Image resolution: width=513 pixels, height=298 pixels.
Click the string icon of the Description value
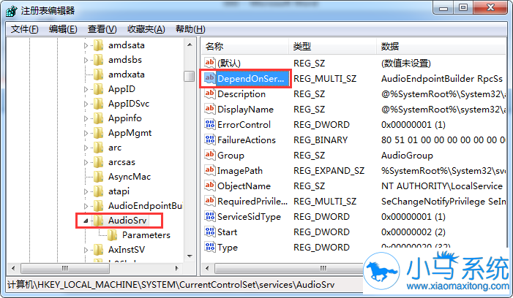coord(210,93)
